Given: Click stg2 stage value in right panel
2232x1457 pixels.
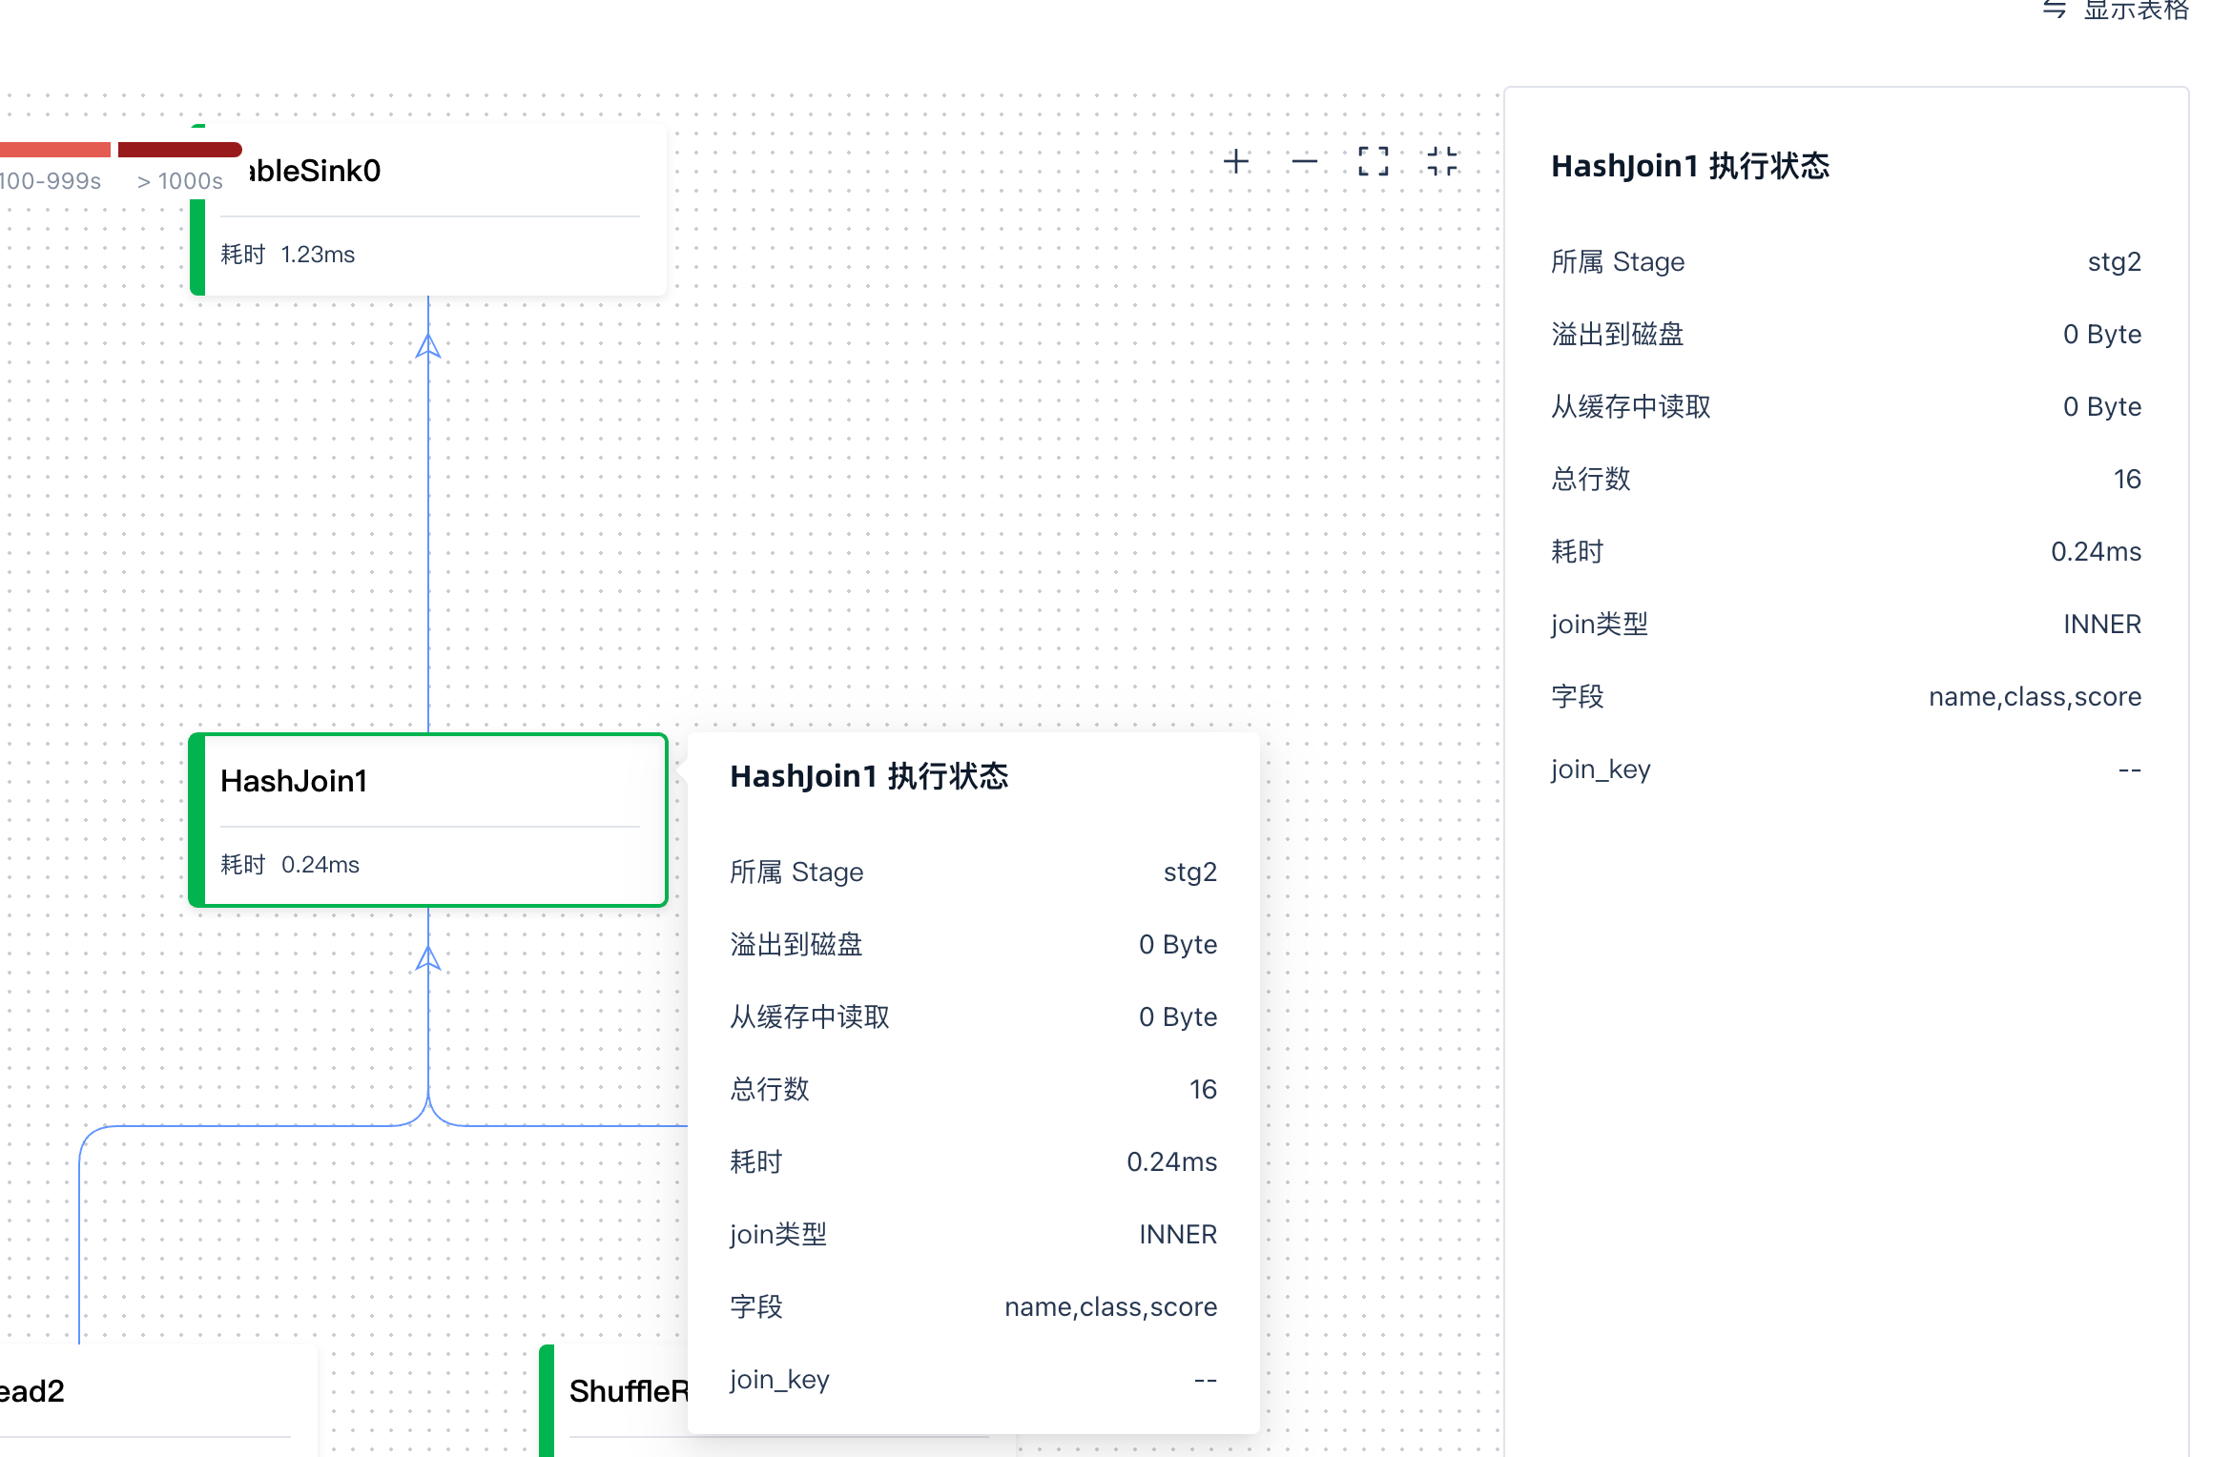Looking at the screenshot, I should pyautogui.click(x=2114, y=261).
